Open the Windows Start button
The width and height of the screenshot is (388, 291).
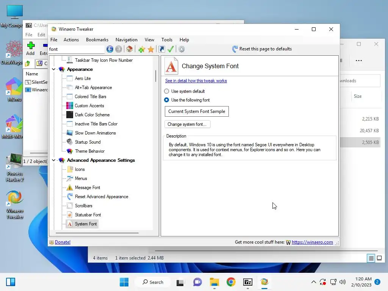[124, 282]
